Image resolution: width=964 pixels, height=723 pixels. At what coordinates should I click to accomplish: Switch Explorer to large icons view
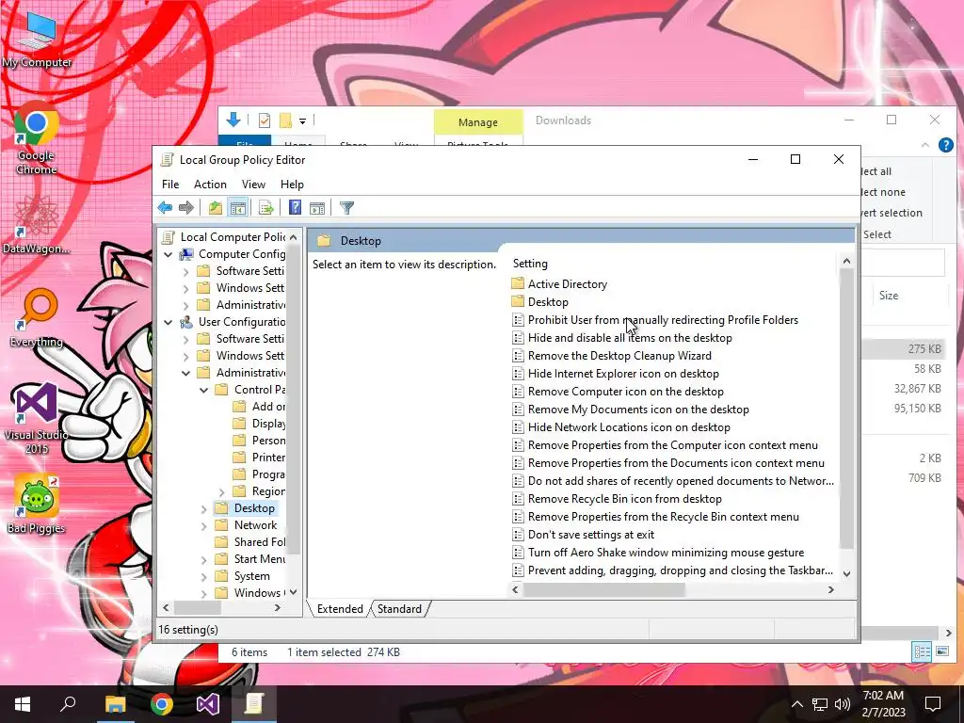(x=941, y=651)
